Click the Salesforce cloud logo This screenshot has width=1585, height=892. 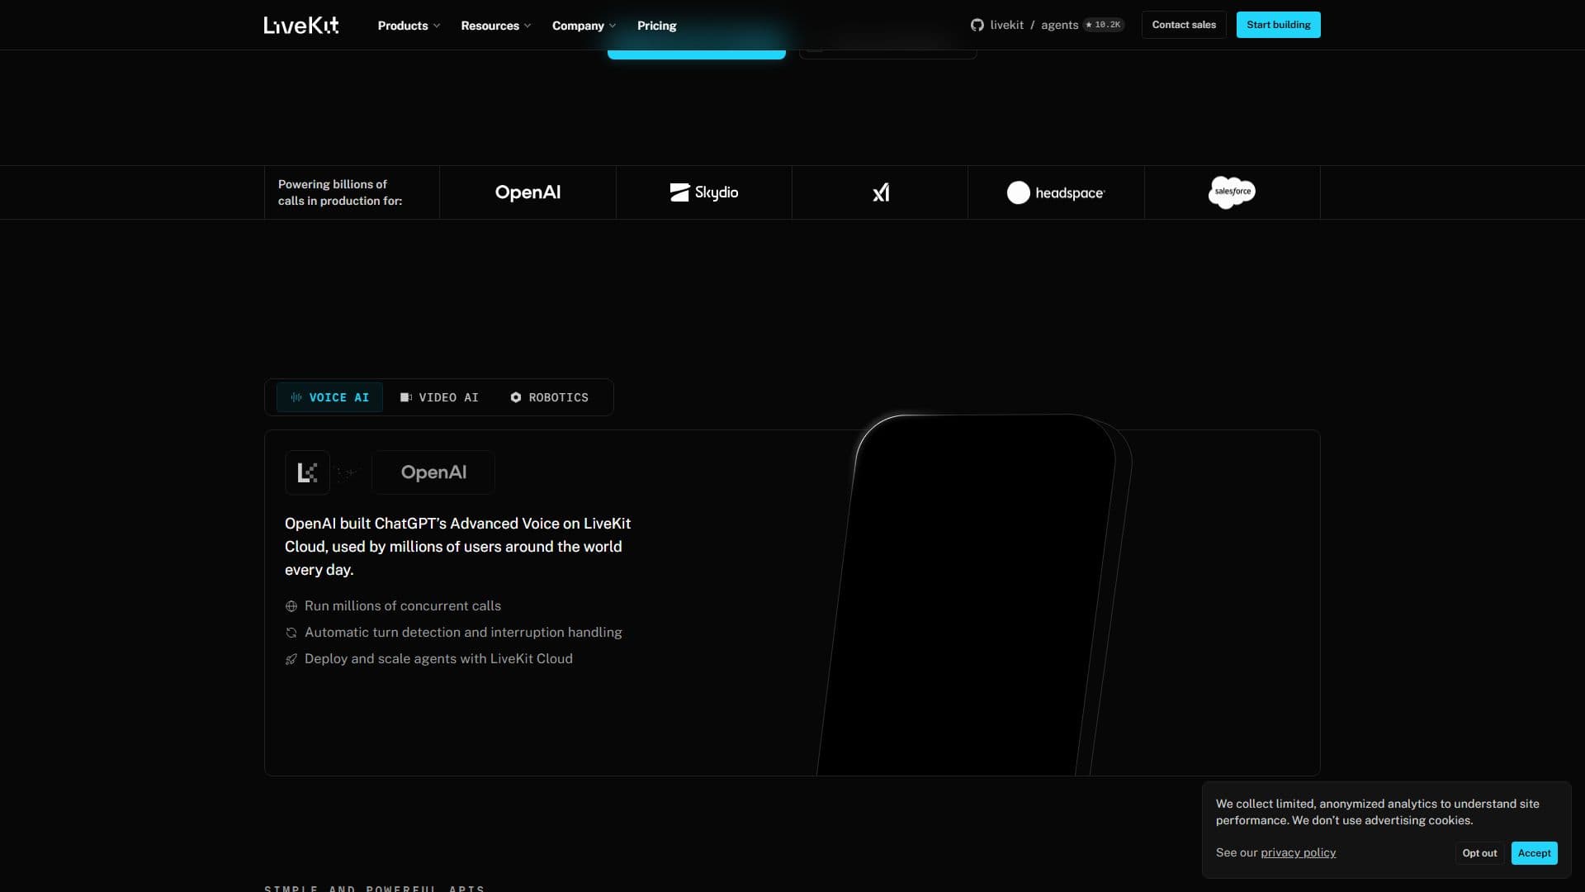[1232, 192]
